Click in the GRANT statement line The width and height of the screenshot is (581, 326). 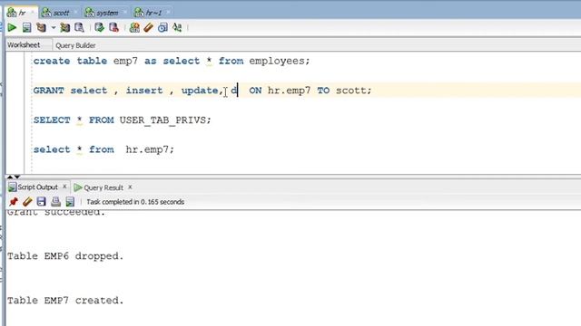pos(202,91)
